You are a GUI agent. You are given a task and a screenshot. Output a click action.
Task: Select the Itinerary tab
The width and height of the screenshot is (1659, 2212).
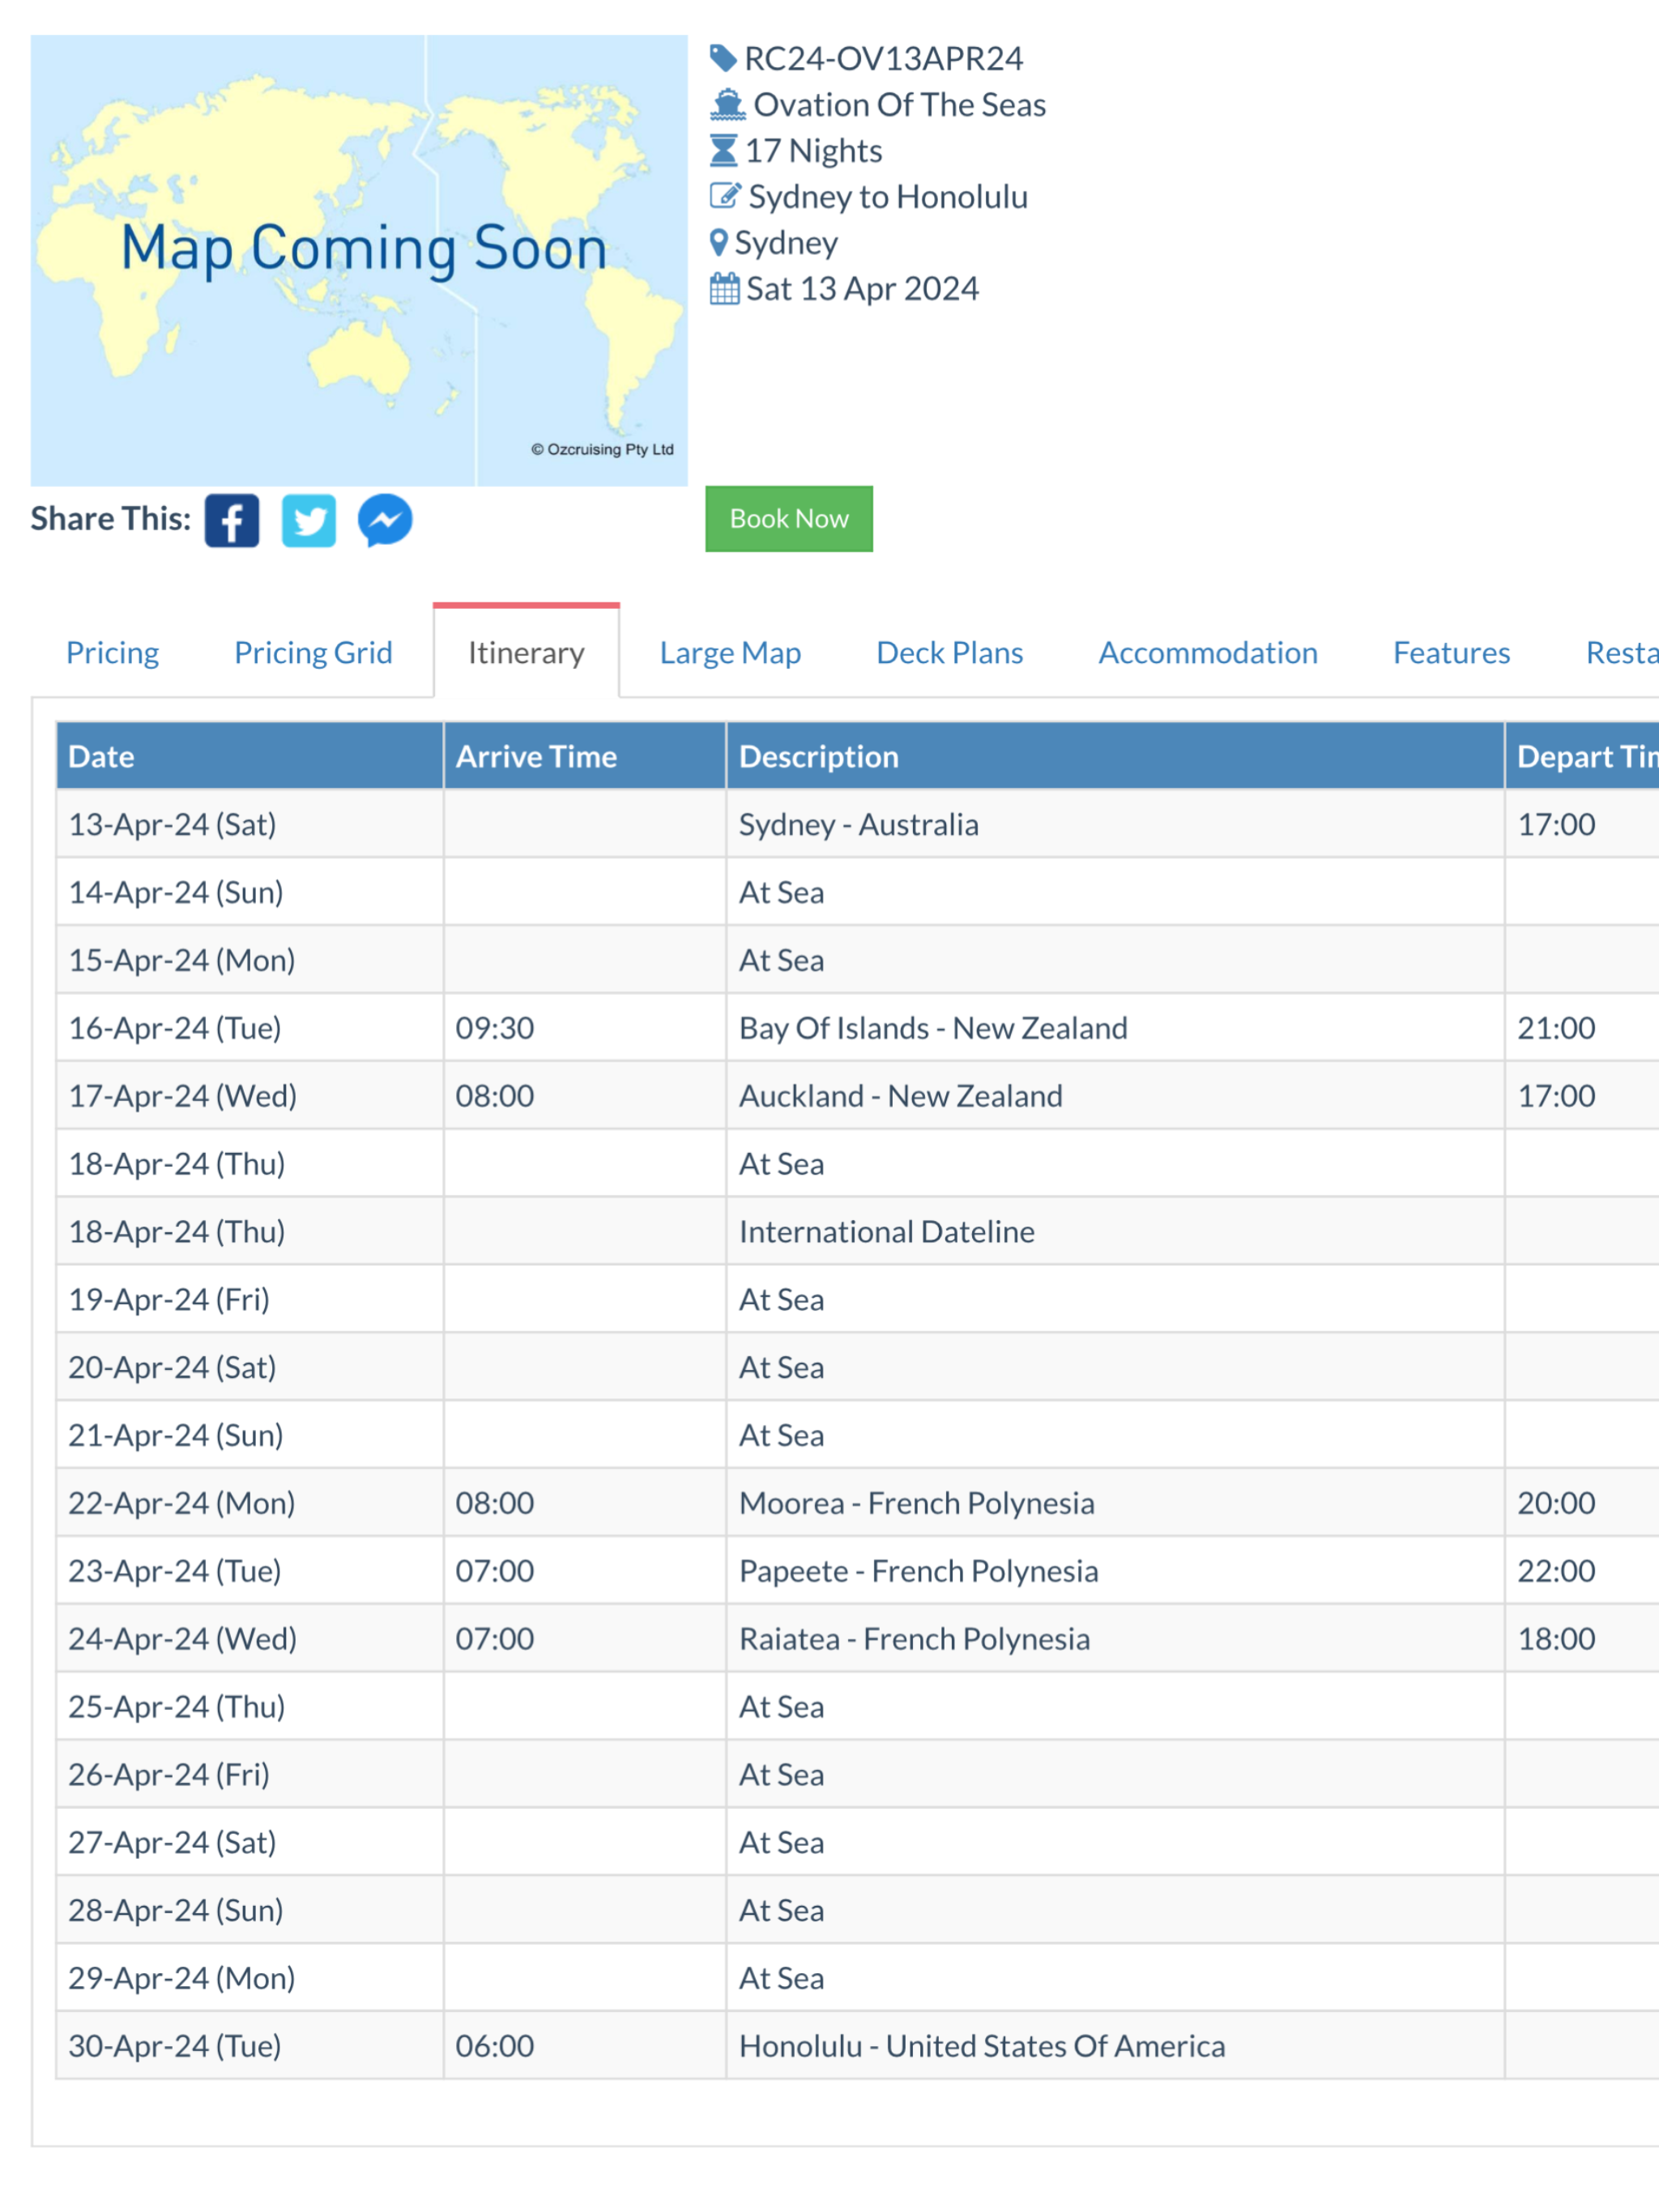(x=527, y=653)
